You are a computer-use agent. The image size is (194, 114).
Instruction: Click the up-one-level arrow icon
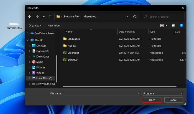click(x=50, y=17)
